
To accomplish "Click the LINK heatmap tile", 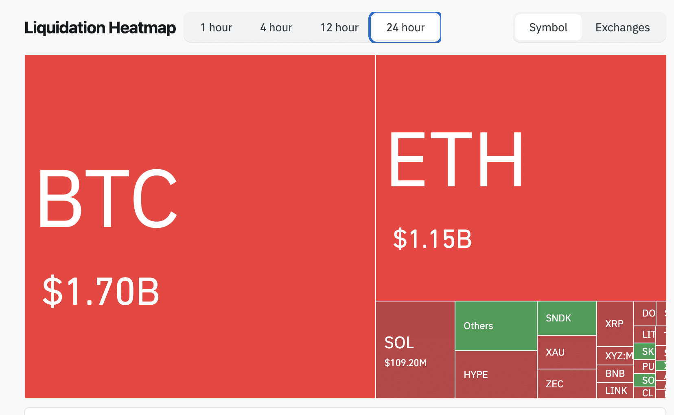I will (615, 391).
